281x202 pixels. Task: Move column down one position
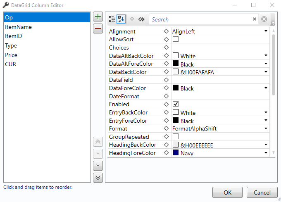(x=98, y=166)
